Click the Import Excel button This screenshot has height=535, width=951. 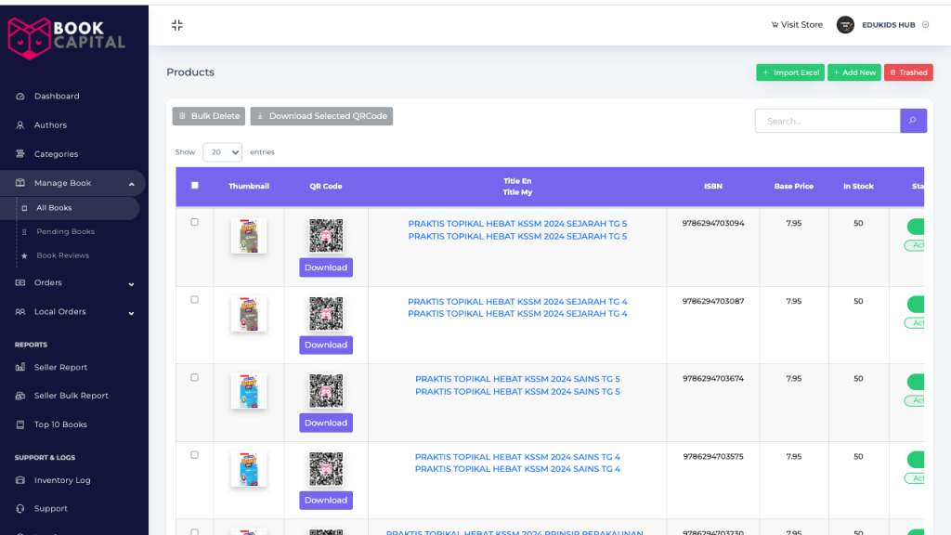pos(789,72)
